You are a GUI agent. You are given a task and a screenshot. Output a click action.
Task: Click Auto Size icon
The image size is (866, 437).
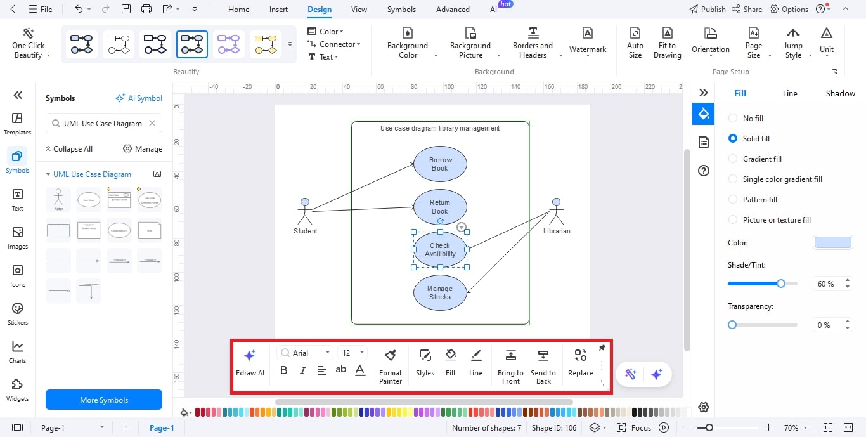tap(635, 33)
